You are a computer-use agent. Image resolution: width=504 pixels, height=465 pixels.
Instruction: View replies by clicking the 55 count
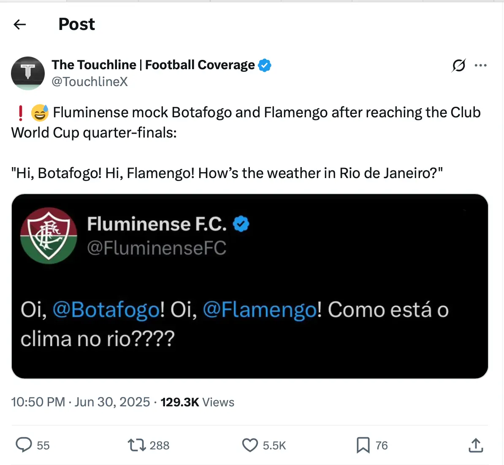(x=43, y=445)
